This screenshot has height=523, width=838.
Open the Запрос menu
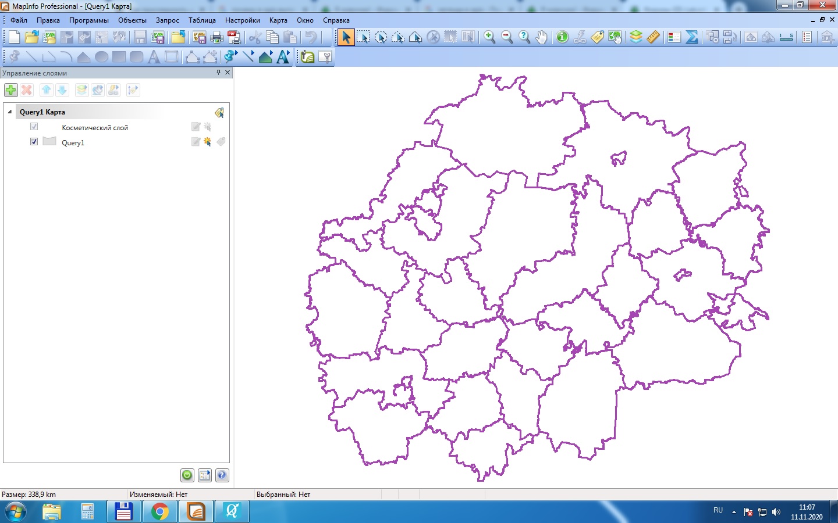[x=167, y=20]
